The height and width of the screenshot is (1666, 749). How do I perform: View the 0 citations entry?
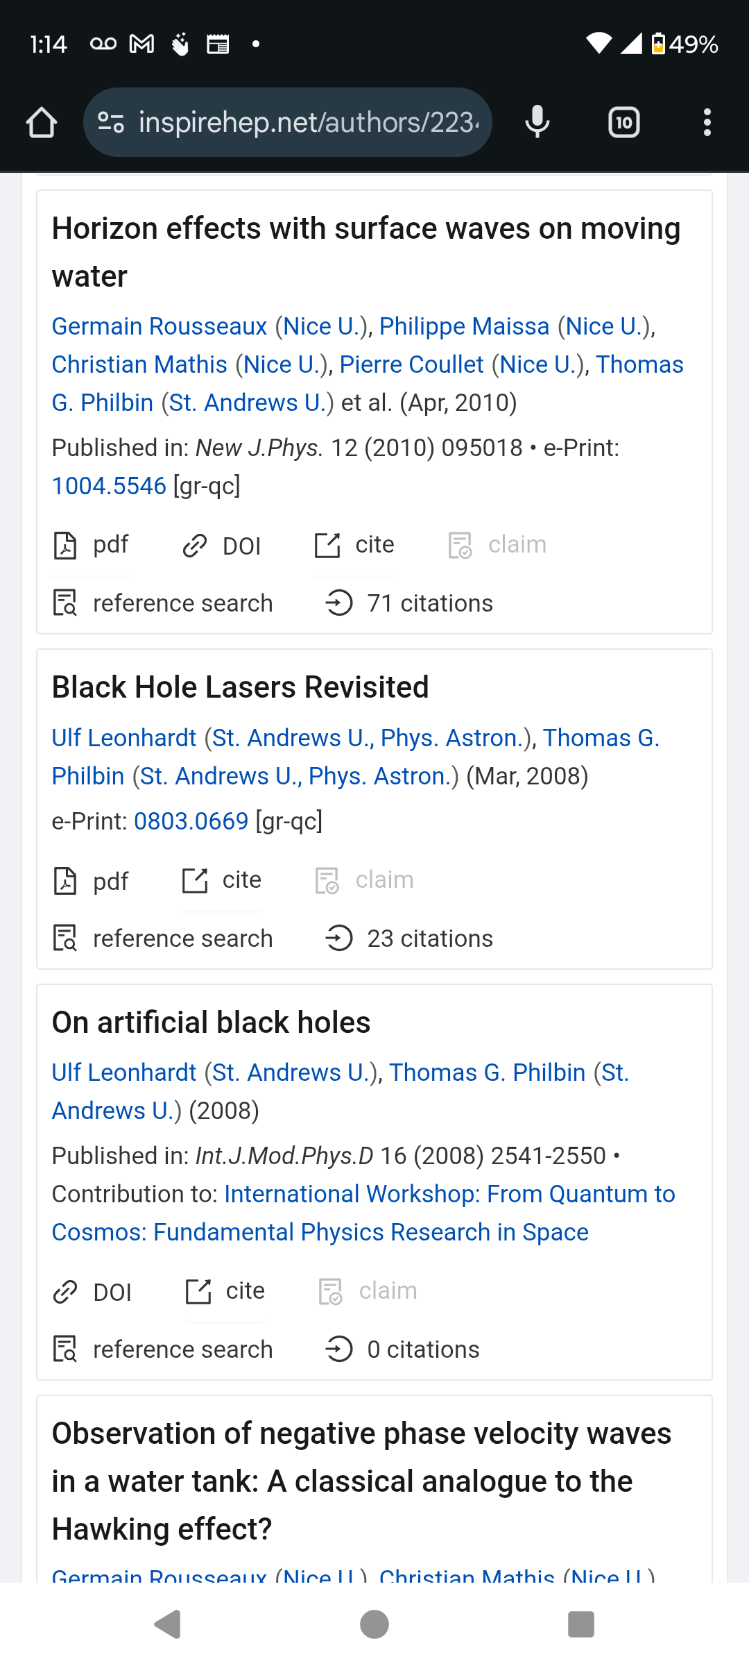point(402,1349)
